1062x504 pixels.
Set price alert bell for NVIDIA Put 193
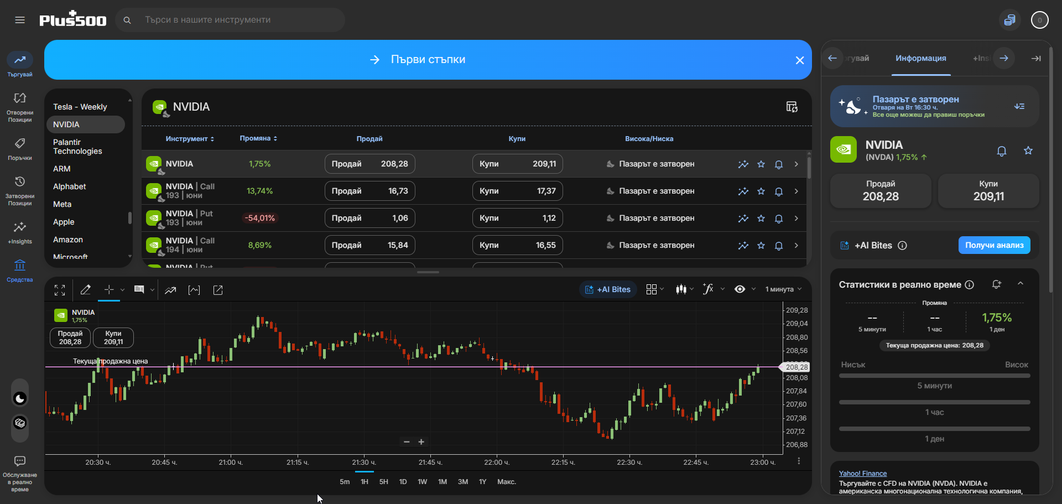point(779,219)
